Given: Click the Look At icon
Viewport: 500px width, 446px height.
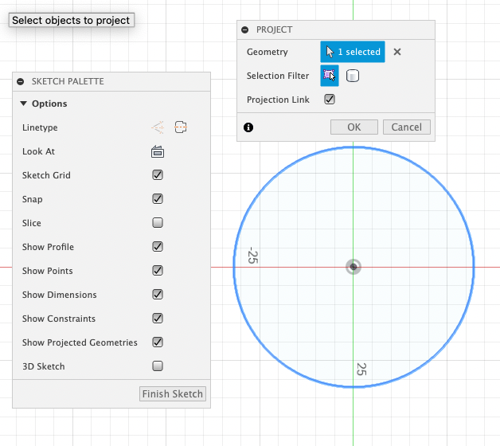Looking at the screenshot, I should 158,151.
